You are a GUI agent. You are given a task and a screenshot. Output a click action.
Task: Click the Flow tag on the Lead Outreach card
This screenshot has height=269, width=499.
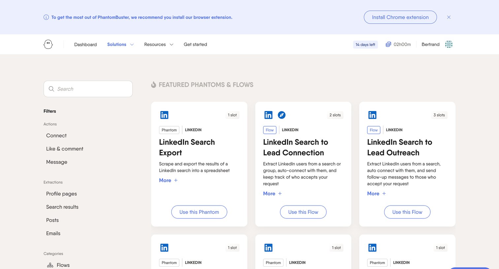click(374, 130)
